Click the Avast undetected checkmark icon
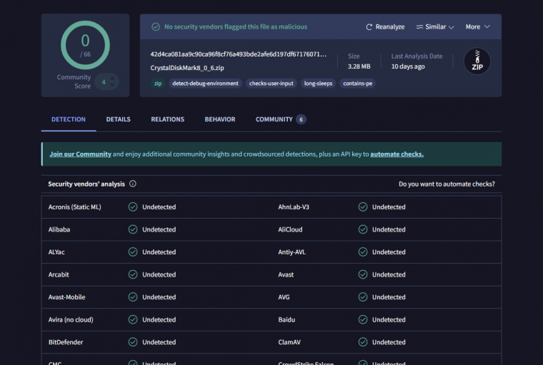The height and width of the screenshot is (365, 543). pos(363,275)
